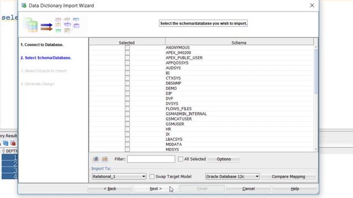Click the Next button

tap(156, 189)
